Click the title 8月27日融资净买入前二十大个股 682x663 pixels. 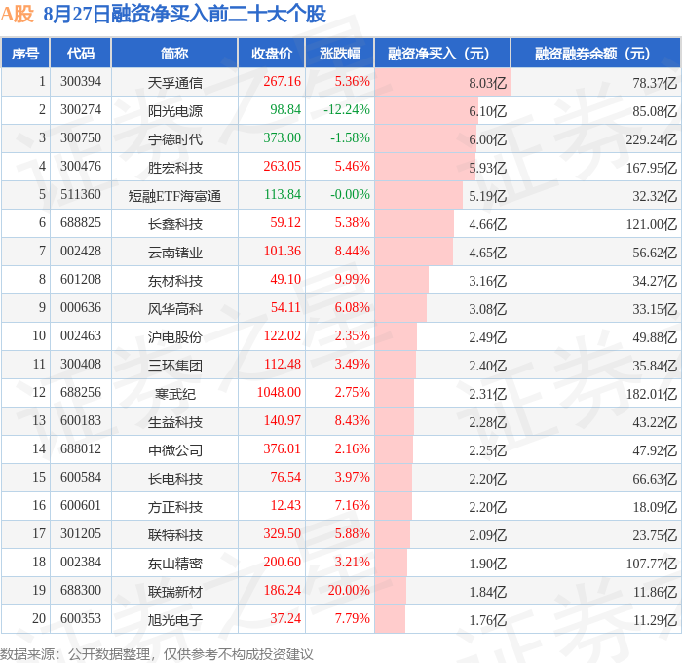coord(184,14)
